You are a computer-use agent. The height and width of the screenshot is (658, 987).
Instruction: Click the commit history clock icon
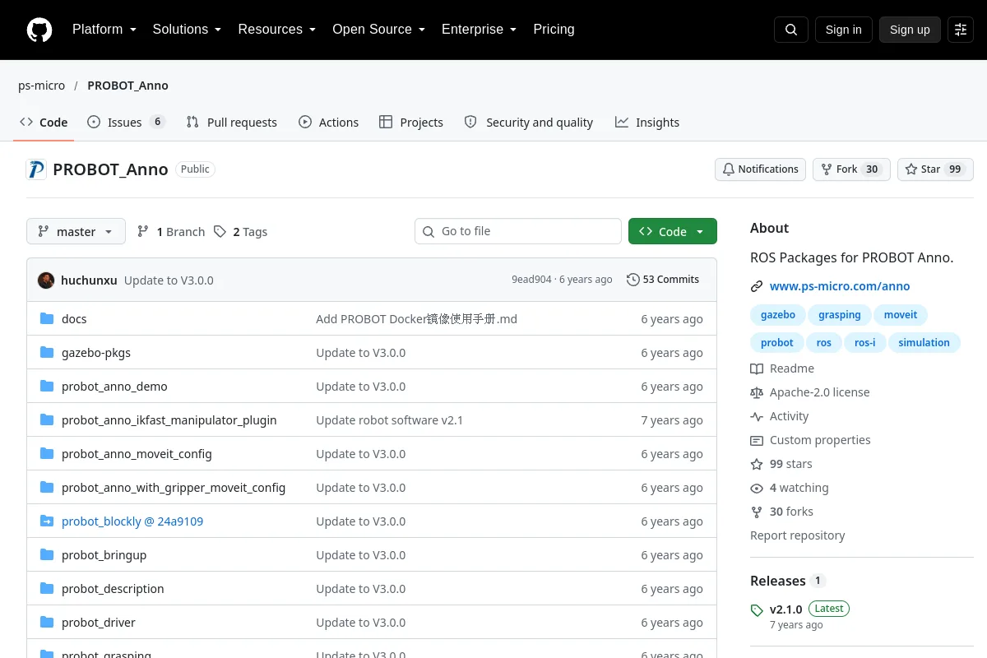[x=633, y=280]
